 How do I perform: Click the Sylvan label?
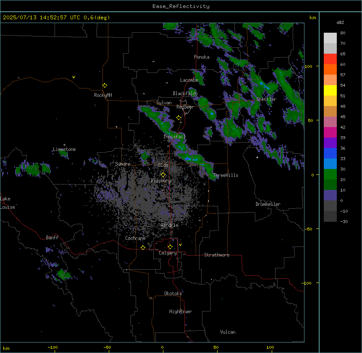pyautogui.click(x=164, y=103)
